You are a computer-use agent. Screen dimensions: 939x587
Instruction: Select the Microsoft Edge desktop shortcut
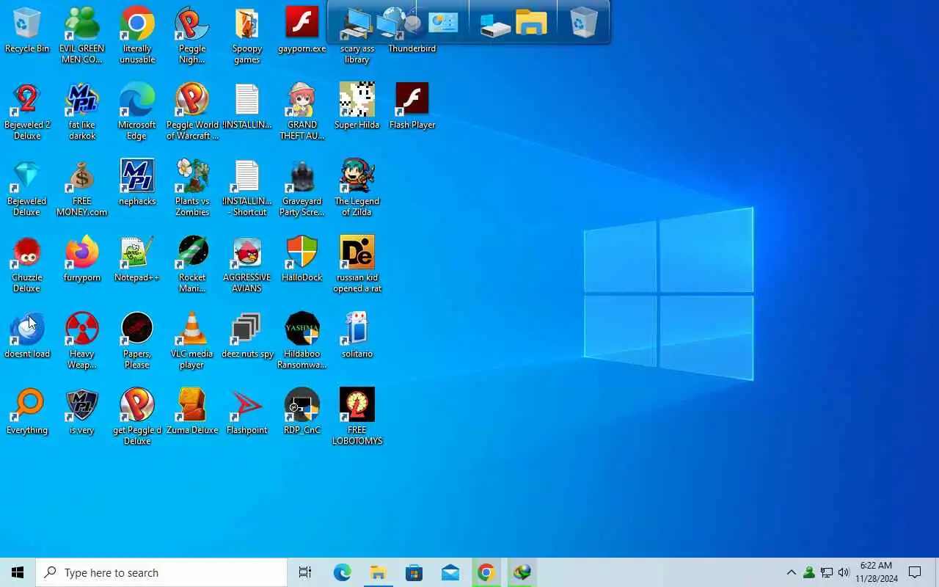[x=137, y=112]
